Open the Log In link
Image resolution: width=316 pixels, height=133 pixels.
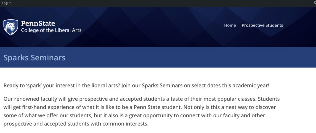pyautogui.click(x=6, y=3)
